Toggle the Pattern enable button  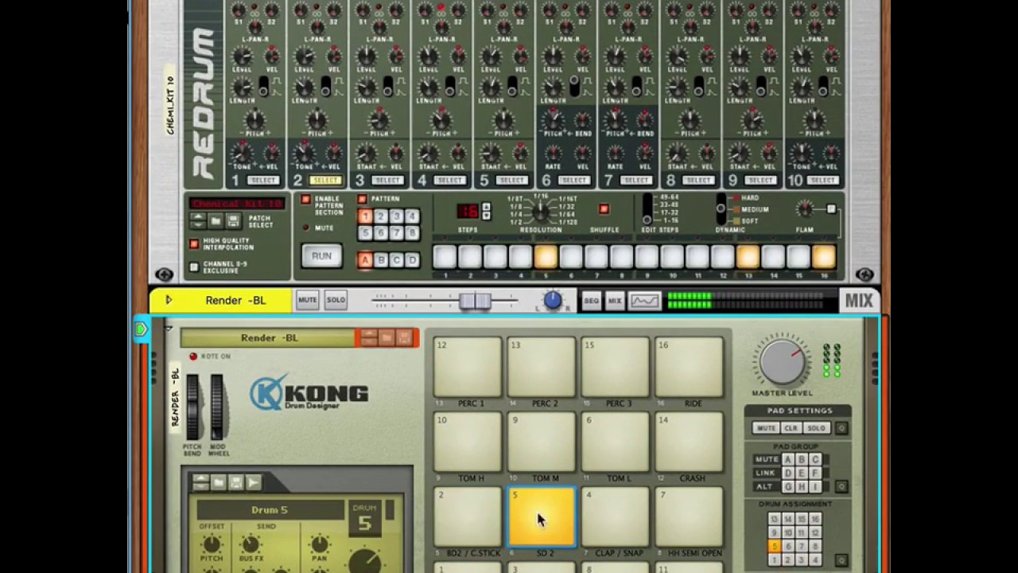[362, 199]
